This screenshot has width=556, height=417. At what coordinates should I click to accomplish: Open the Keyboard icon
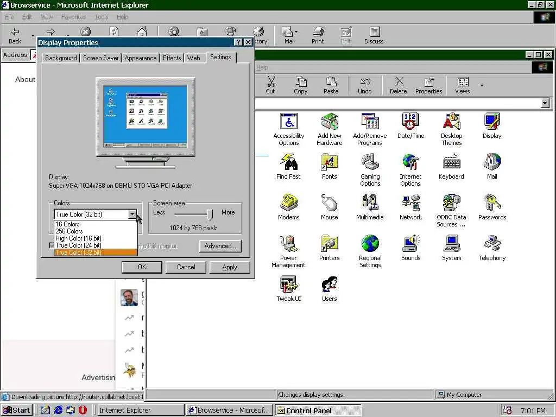tap(451, 166)
